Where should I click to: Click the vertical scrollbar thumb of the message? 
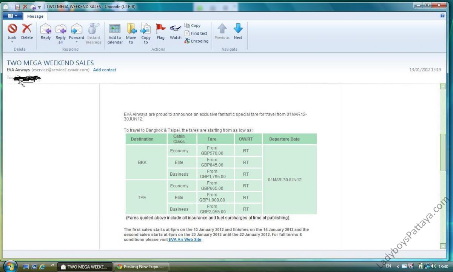(443, 152)
